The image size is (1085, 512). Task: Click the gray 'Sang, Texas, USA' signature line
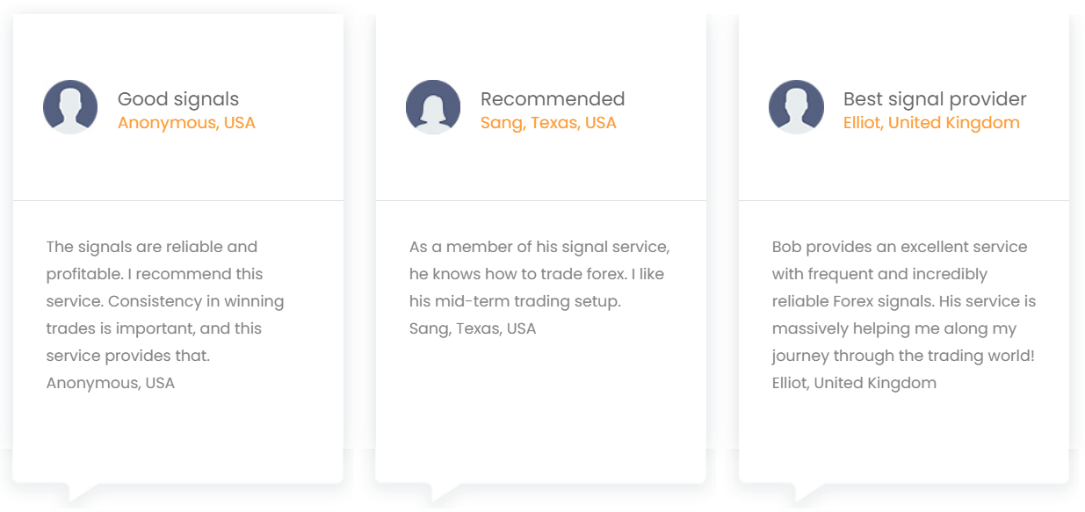point(473,328)
